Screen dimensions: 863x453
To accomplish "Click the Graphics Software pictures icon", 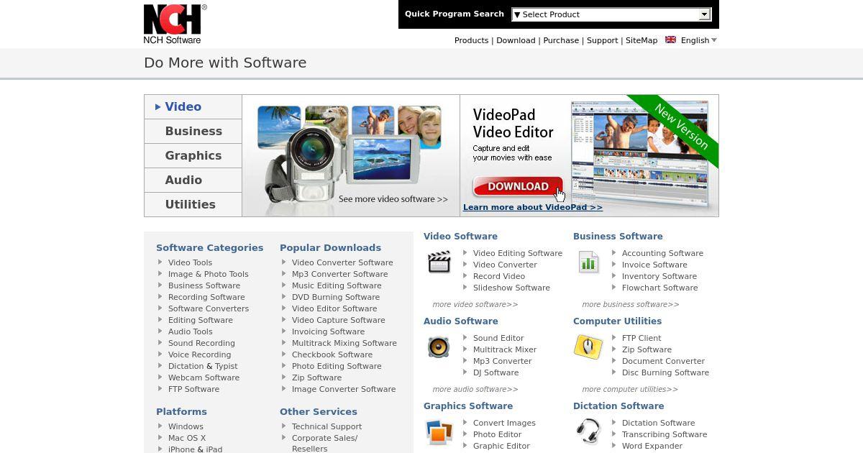I will tap(439, 432).
